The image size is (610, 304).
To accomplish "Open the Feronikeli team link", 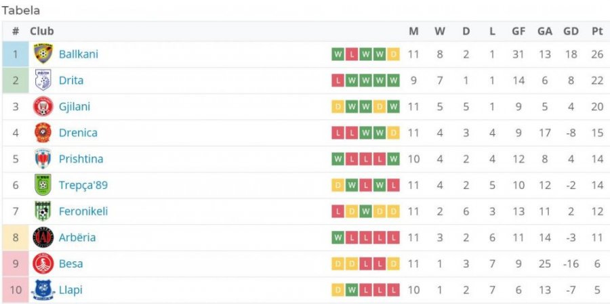I will [x=83, y=211].
